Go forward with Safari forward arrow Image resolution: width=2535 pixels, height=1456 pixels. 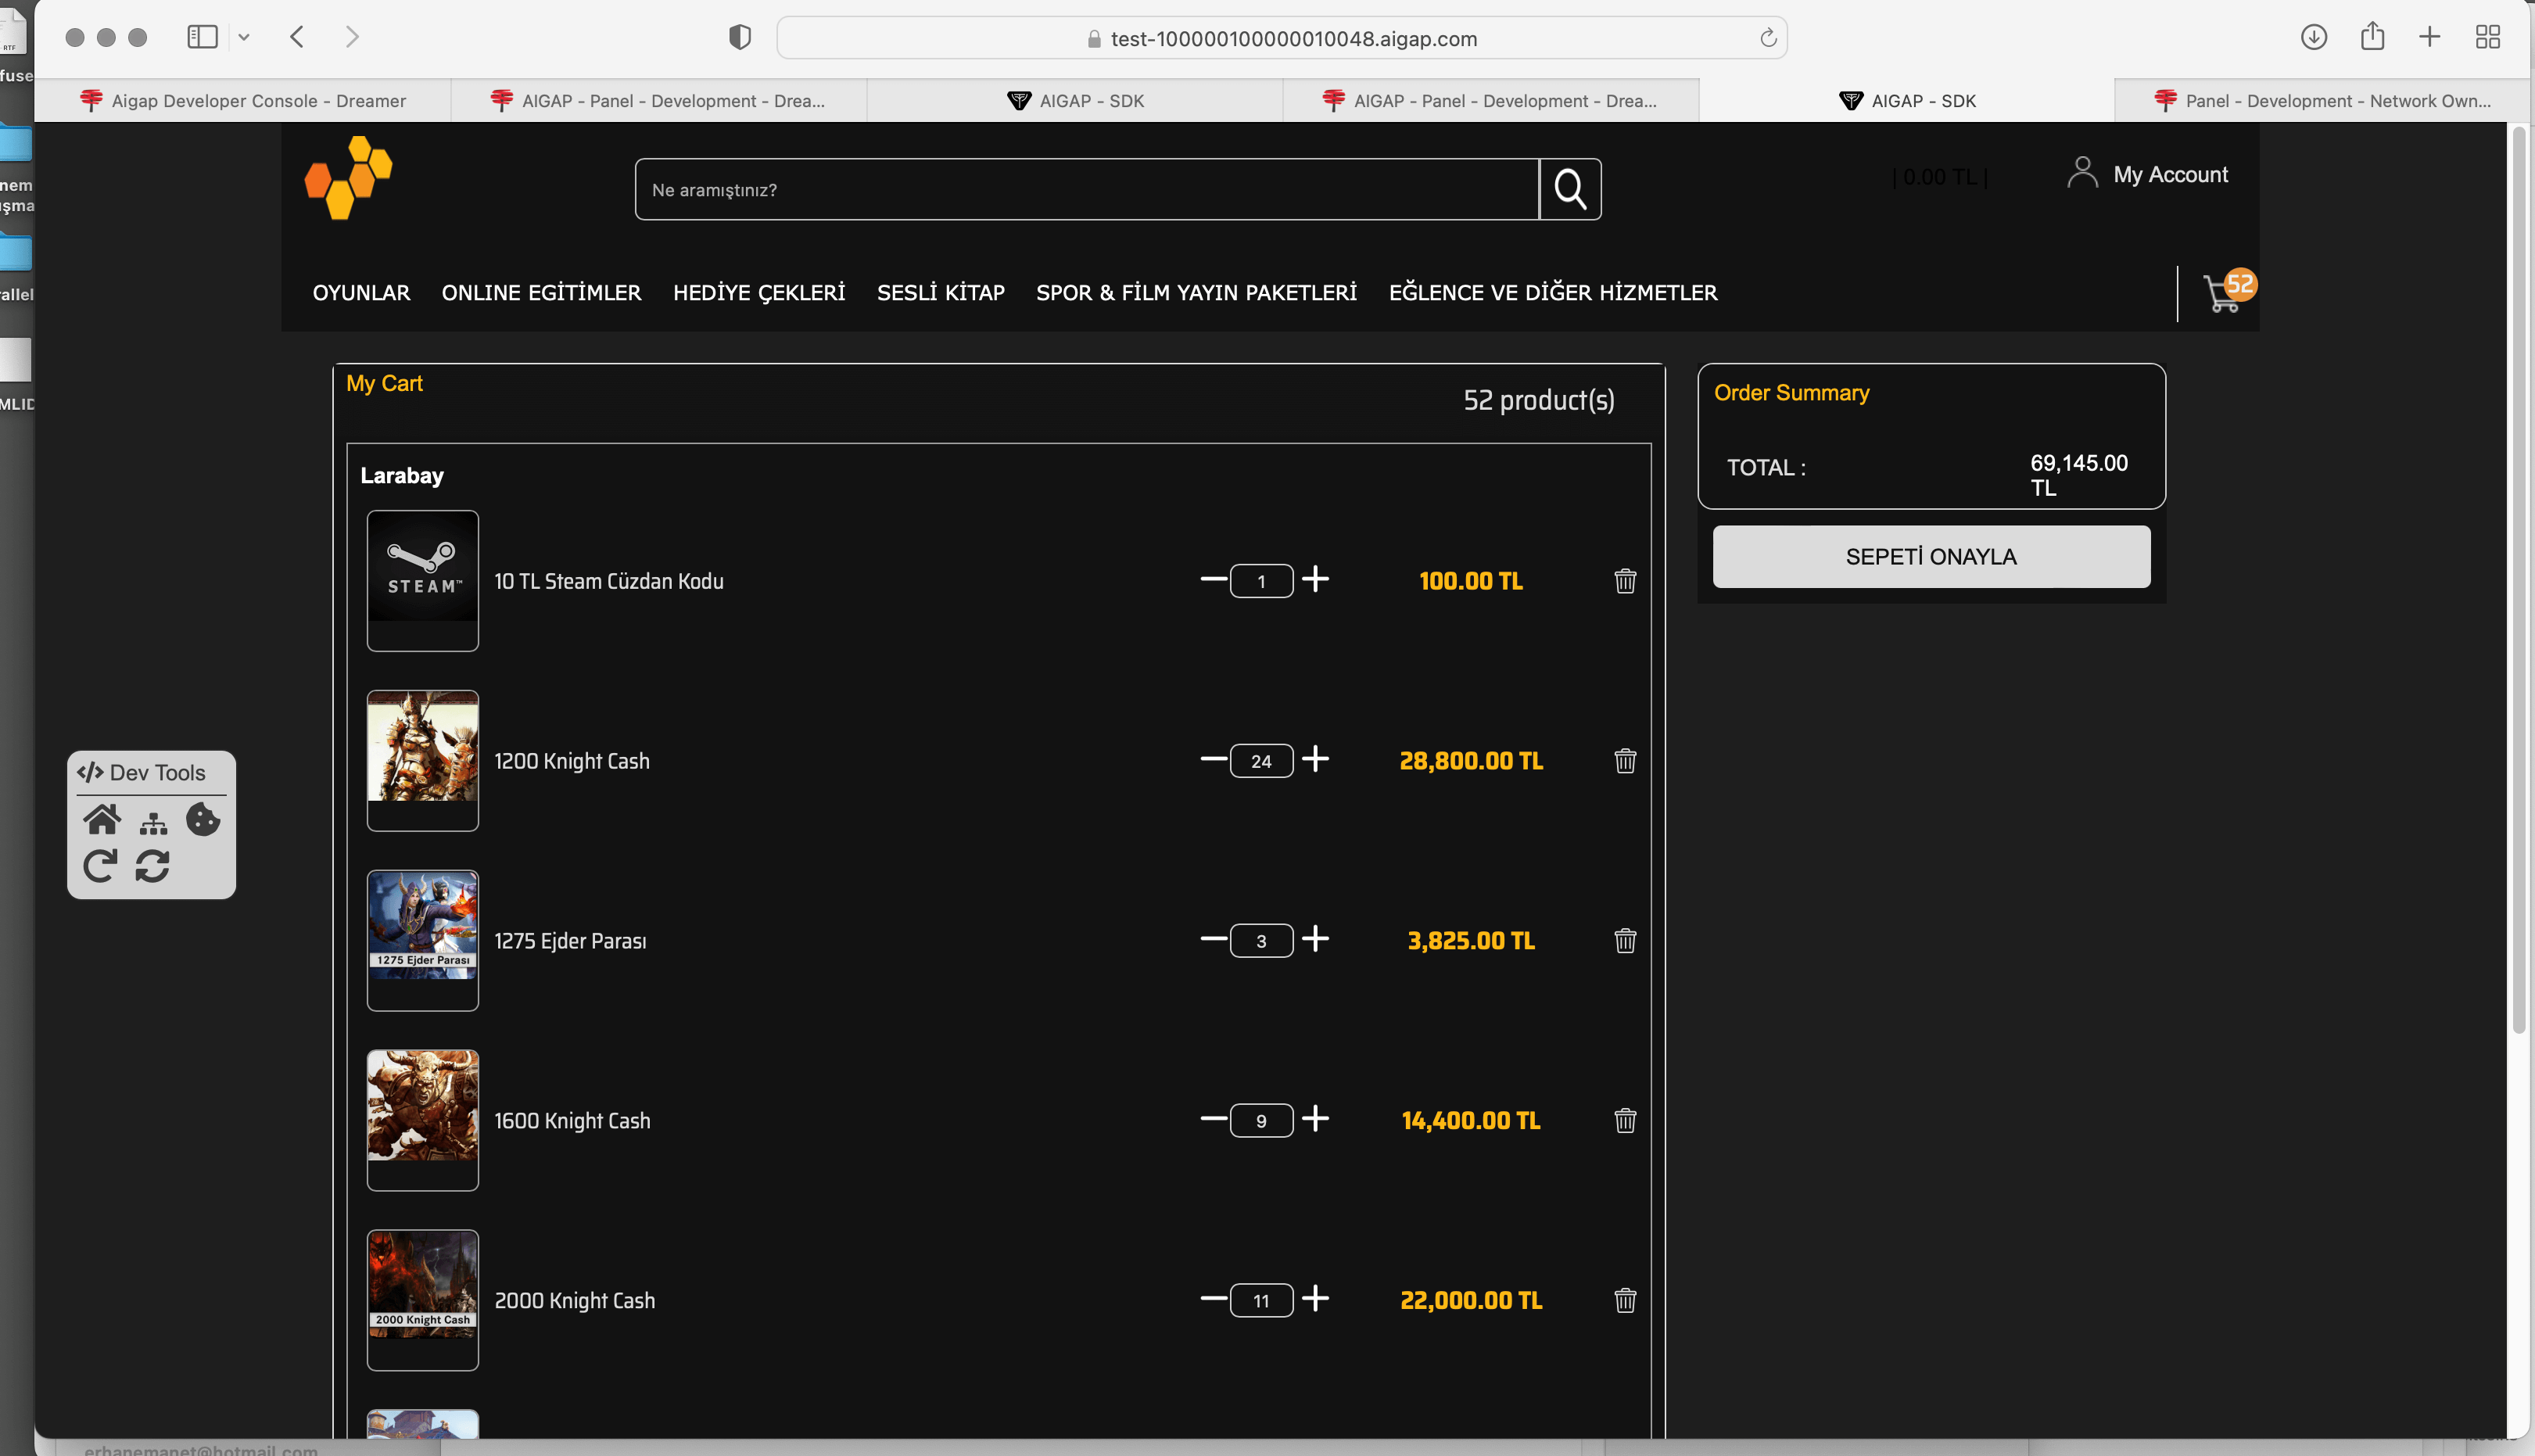point(352,37)
